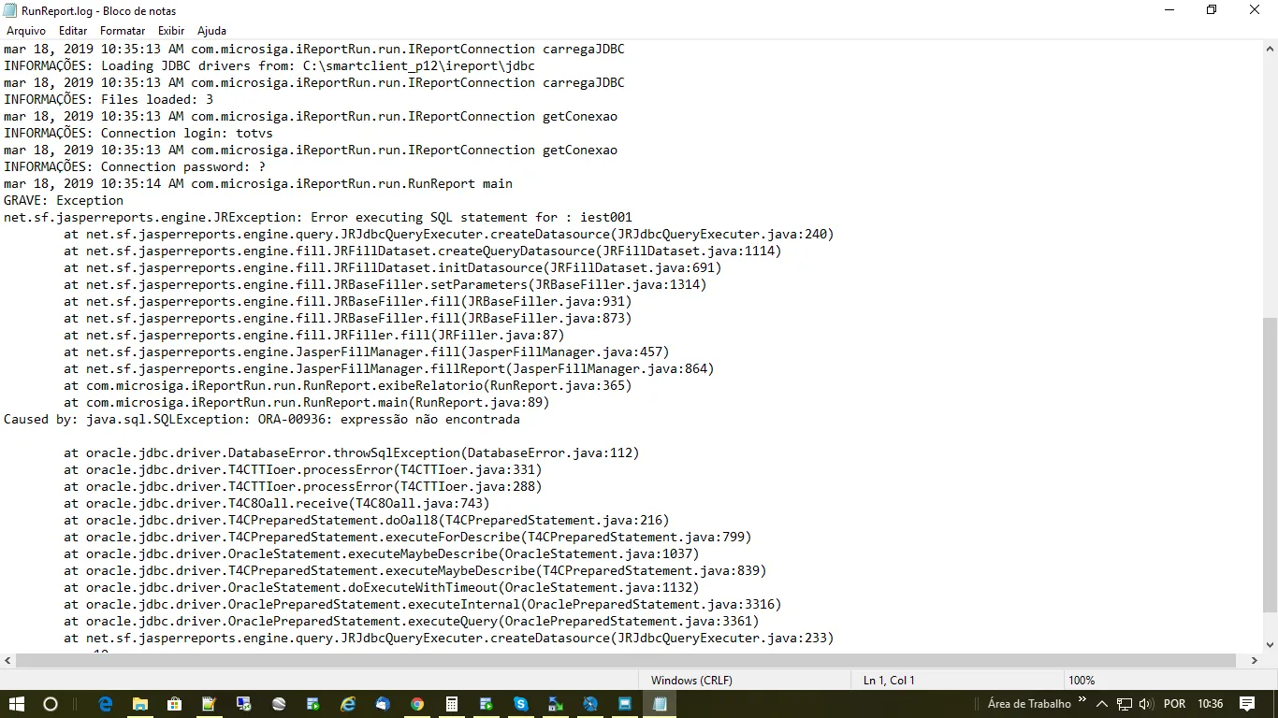
Task: Open Microsoft Store taskbar icon
Action: tap(175, 704)
